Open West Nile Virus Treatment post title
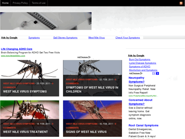The width and height of the screenshot is (185, 139). click(x=25, y=132)
